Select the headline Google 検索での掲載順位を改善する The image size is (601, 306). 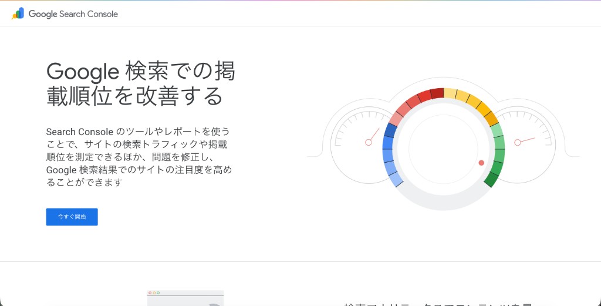tap(141, 83)
